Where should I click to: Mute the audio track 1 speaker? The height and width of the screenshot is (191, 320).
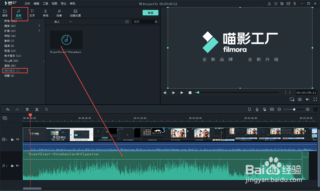tap(18, 166)
